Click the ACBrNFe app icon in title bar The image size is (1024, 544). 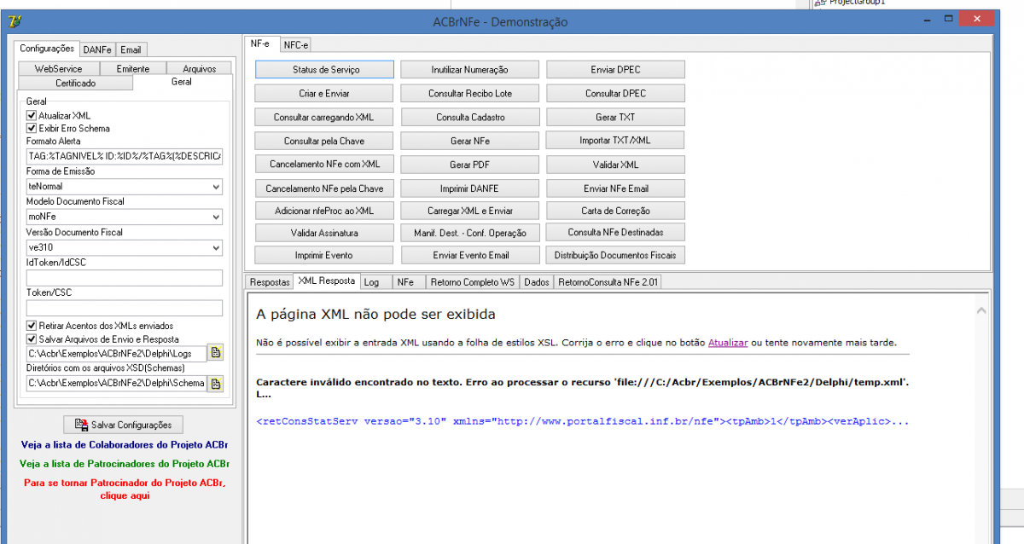coord(16,21)
